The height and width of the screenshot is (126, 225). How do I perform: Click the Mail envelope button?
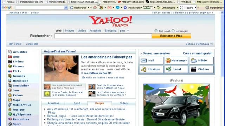(x=151, y=61)
